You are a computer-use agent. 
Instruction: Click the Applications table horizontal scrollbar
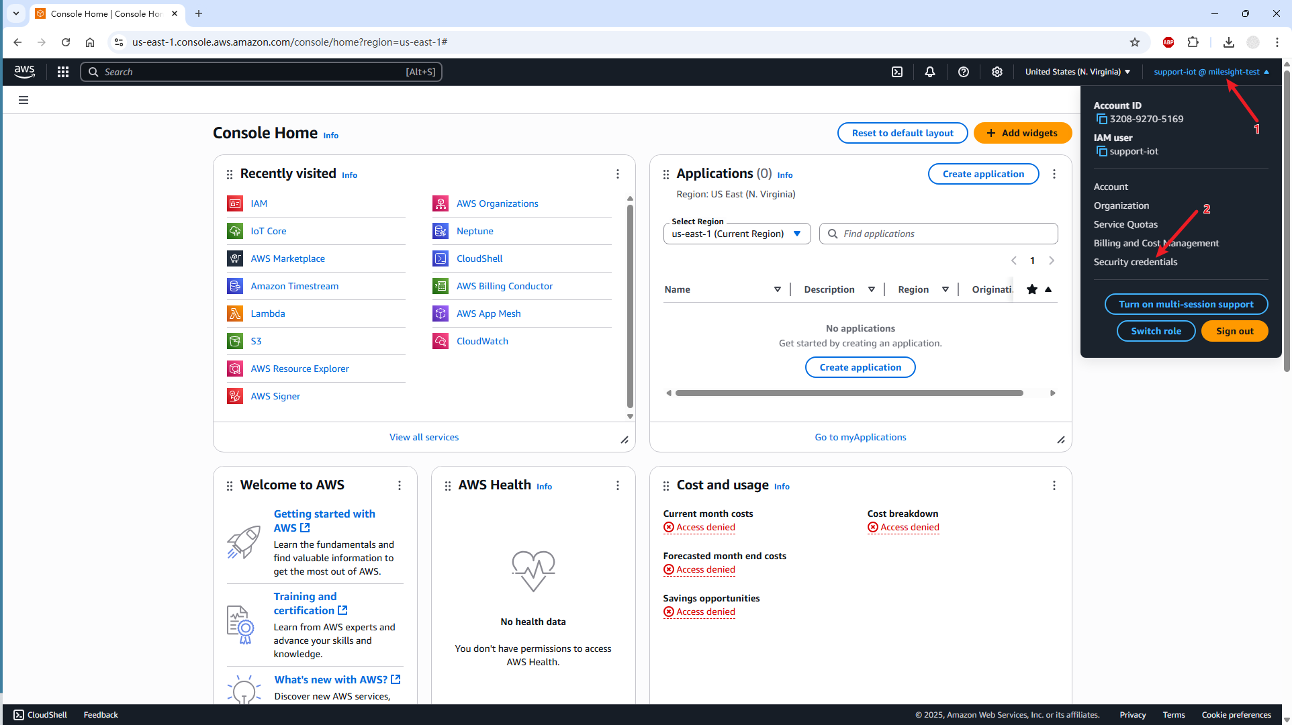click(849, 393)
